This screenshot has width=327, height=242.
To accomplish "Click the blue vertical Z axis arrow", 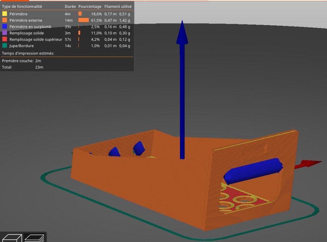I will [x=182, y=89].
